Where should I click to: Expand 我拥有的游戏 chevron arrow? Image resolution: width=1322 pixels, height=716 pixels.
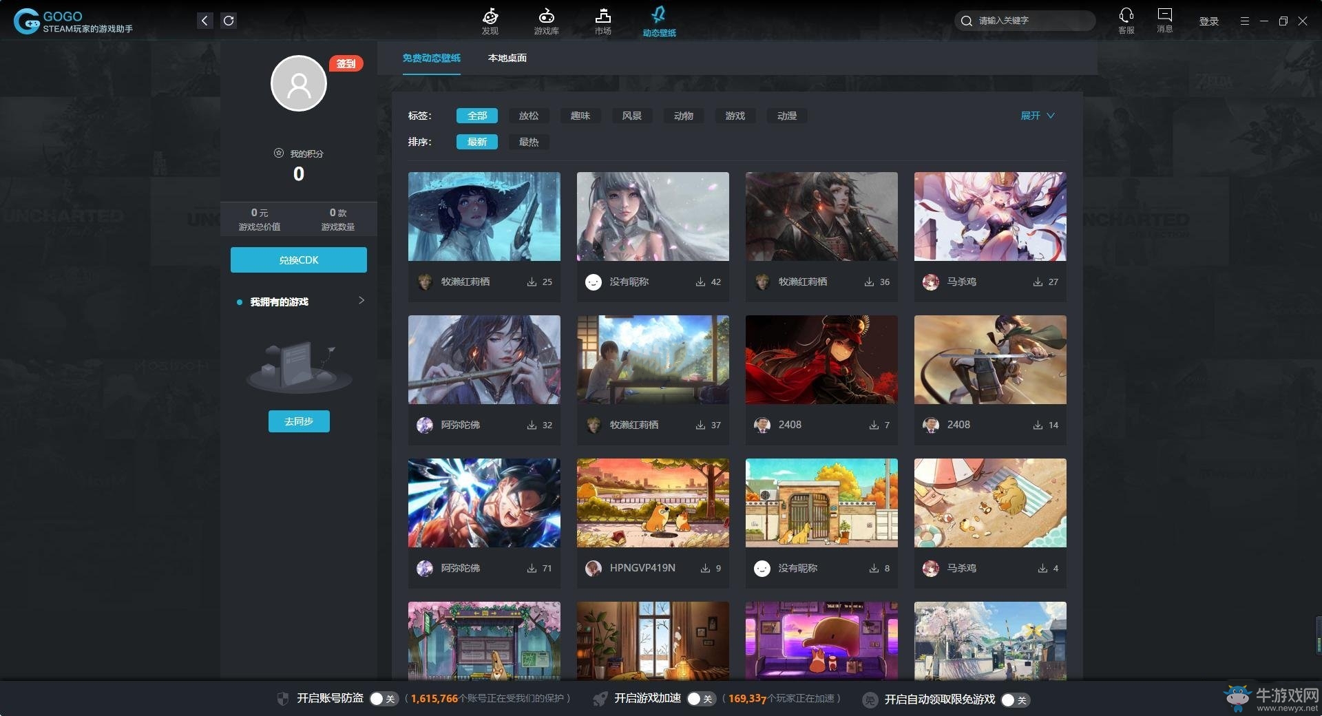point(361,301)
